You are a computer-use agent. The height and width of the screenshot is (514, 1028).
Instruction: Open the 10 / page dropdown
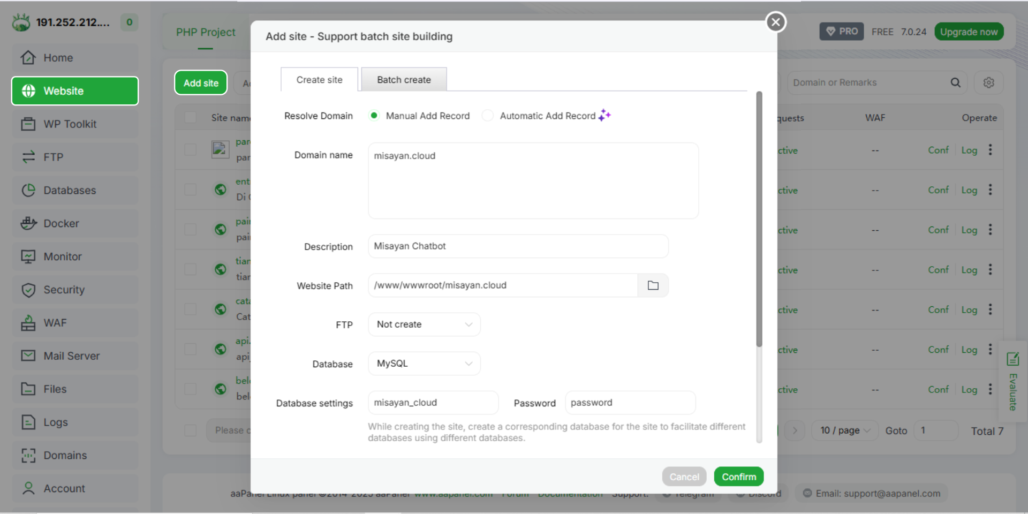[845, 430]
